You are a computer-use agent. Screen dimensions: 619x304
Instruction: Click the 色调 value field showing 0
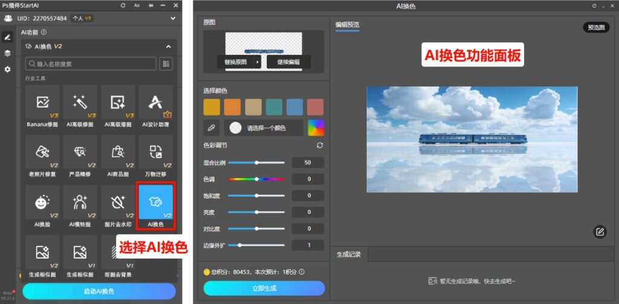pyautogui.click(x=308, y=179)
